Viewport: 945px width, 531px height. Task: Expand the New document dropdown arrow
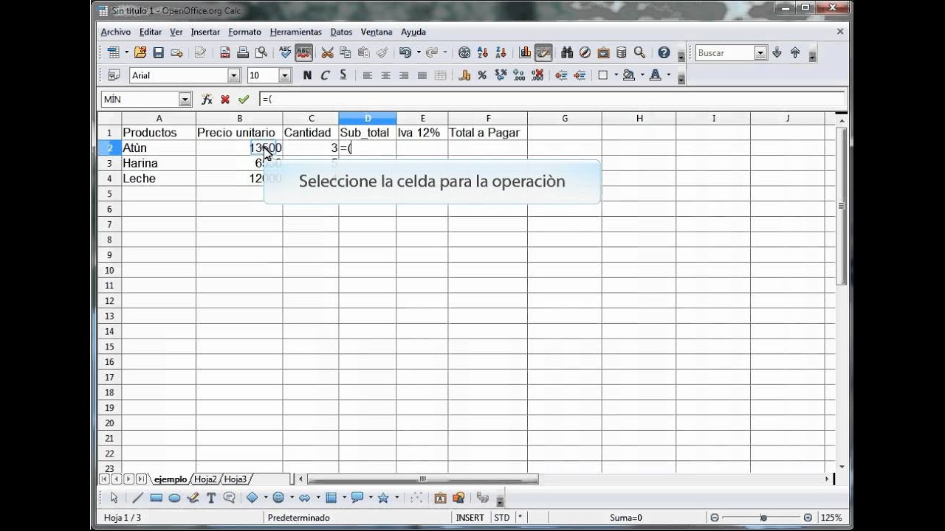(x=126, y=52)
